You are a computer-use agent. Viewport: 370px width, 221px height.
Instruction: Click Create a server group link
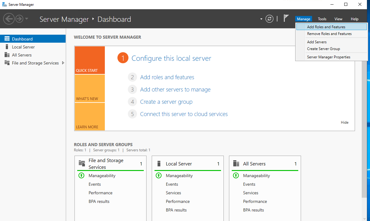click(x=166, y=102)
